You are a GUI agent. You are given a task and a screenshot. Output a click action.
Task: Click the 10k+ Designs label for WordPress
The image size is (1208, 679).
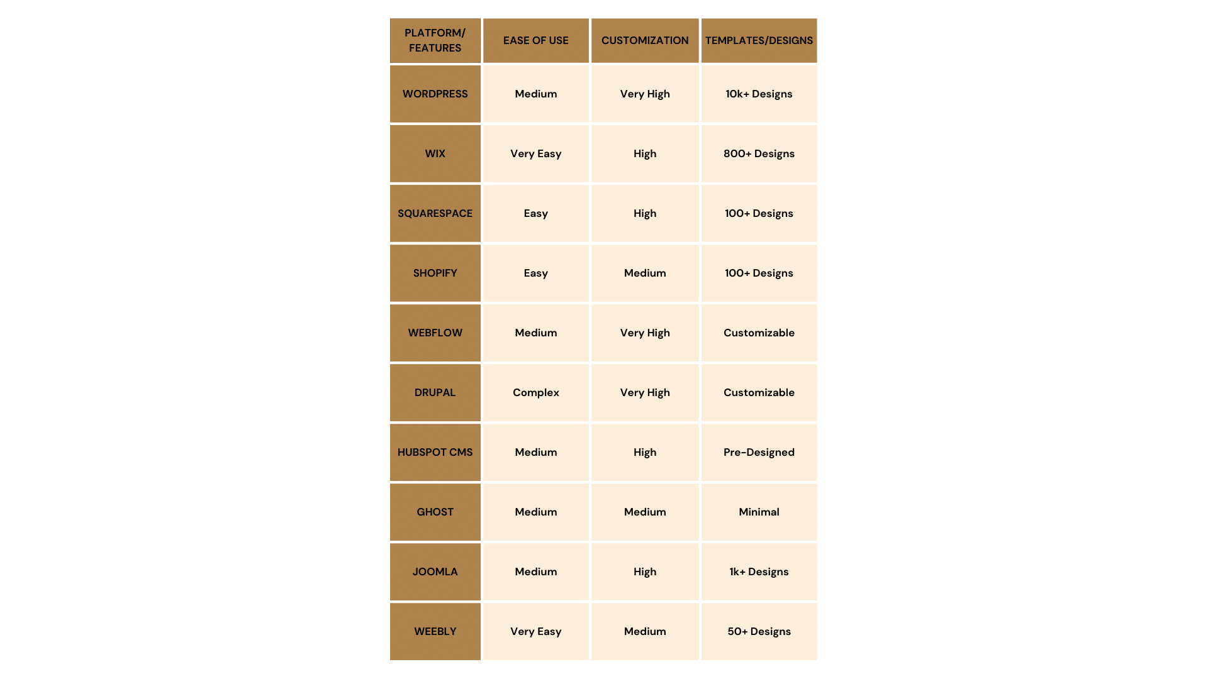(x=759, y=94)
